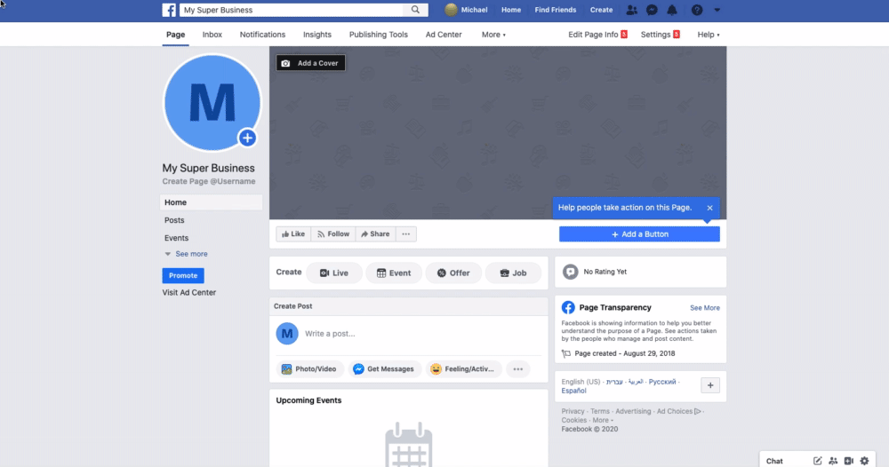Click the new message icon in Chat bar

click(817, 461)
